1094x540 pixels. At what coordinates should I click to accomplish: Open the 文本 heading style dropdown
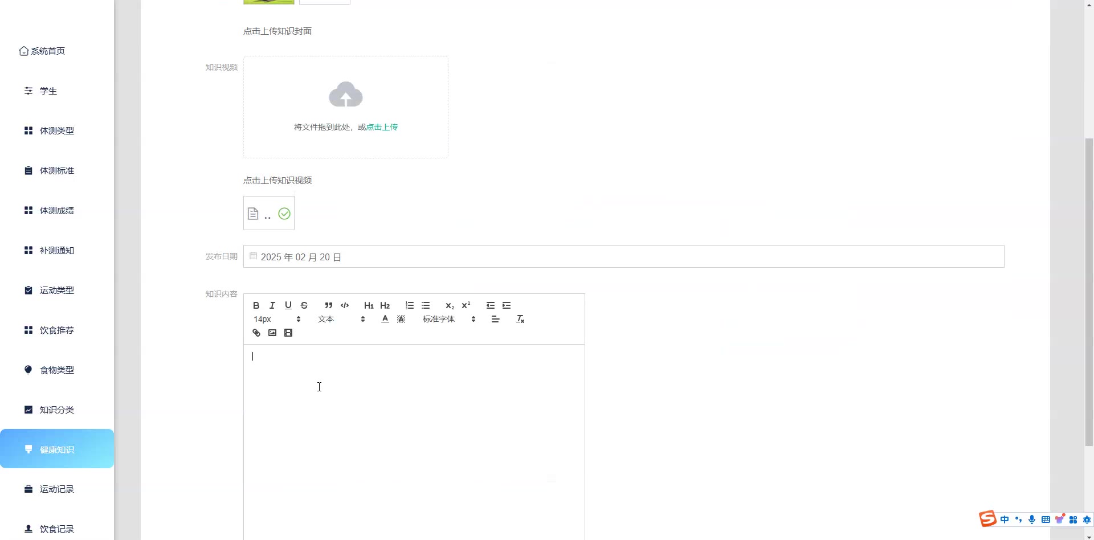click(341, 319)
